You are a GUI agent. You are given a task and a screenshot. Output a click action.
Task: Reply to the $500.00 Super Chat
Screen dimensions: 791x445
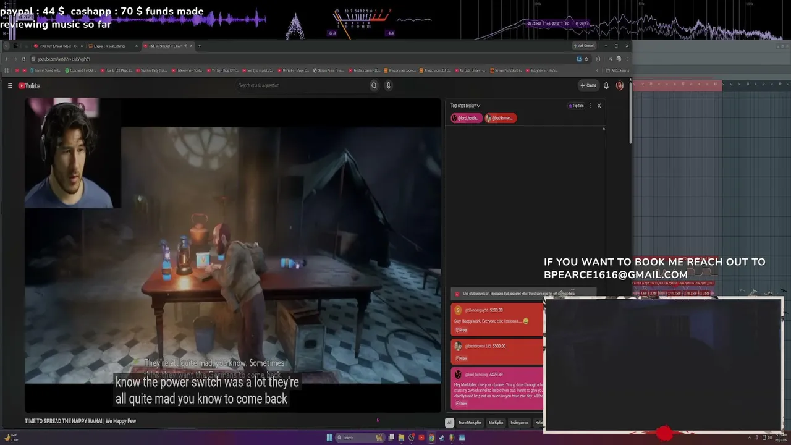coord(461,358)
